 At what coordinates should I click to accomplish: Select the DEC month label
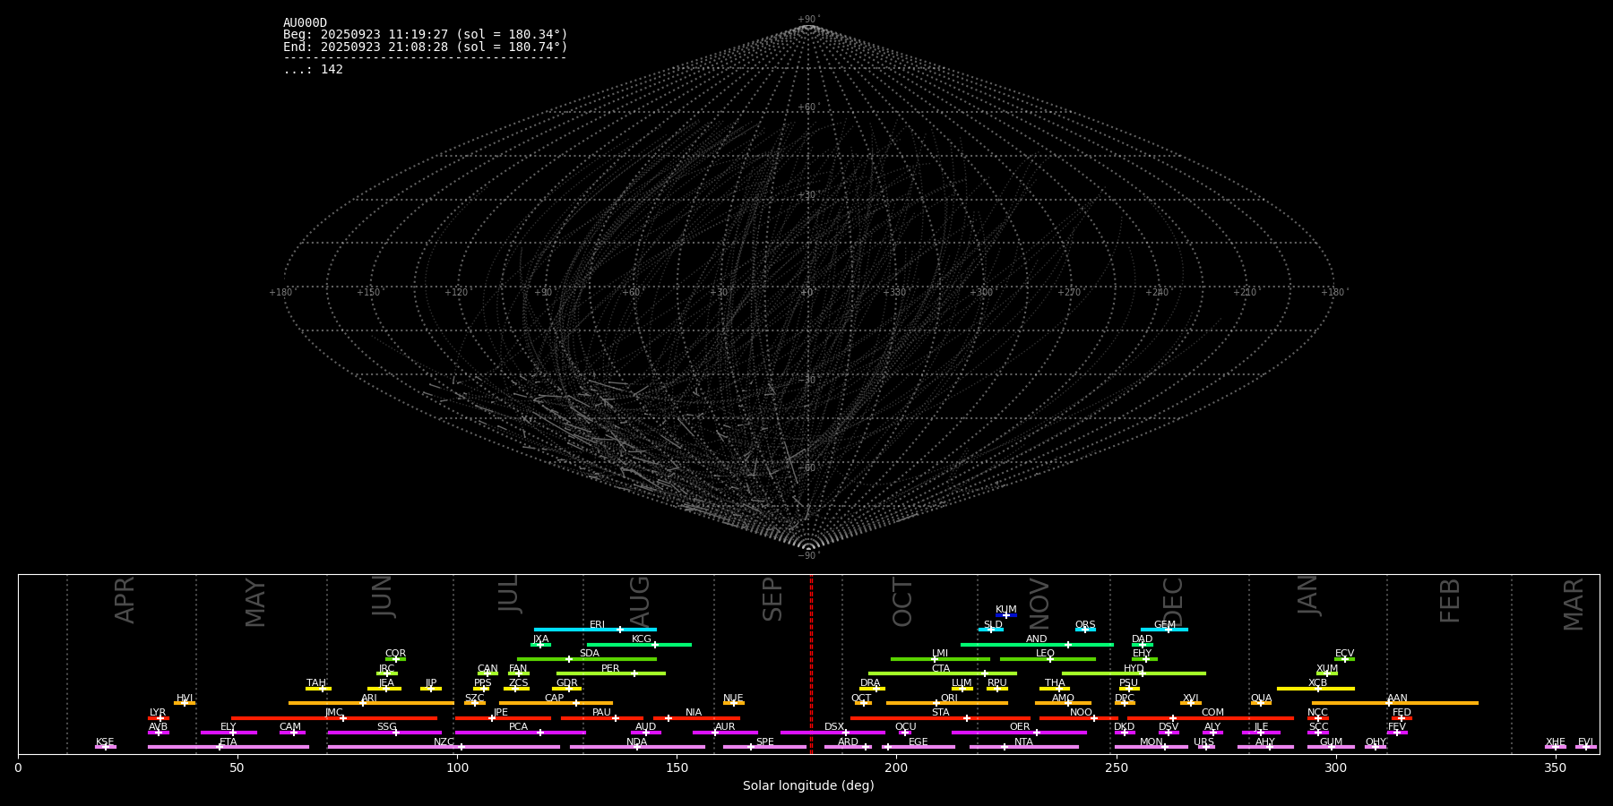(x=1173, y=602)
